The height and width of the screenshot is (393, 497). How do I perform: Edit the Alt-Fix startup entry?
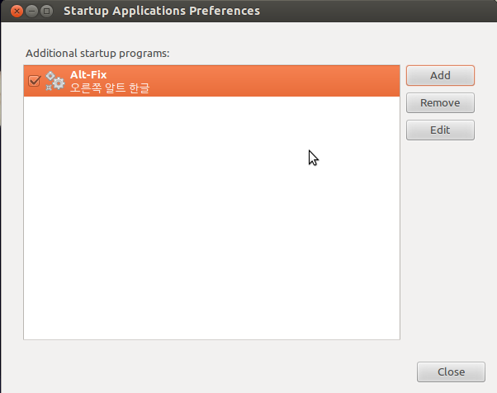(440, 130)
